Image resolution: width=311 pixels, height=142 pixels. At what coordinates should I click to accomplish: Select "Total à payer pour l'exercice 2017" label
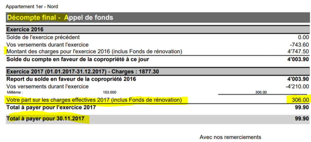[x=51, y=107]
